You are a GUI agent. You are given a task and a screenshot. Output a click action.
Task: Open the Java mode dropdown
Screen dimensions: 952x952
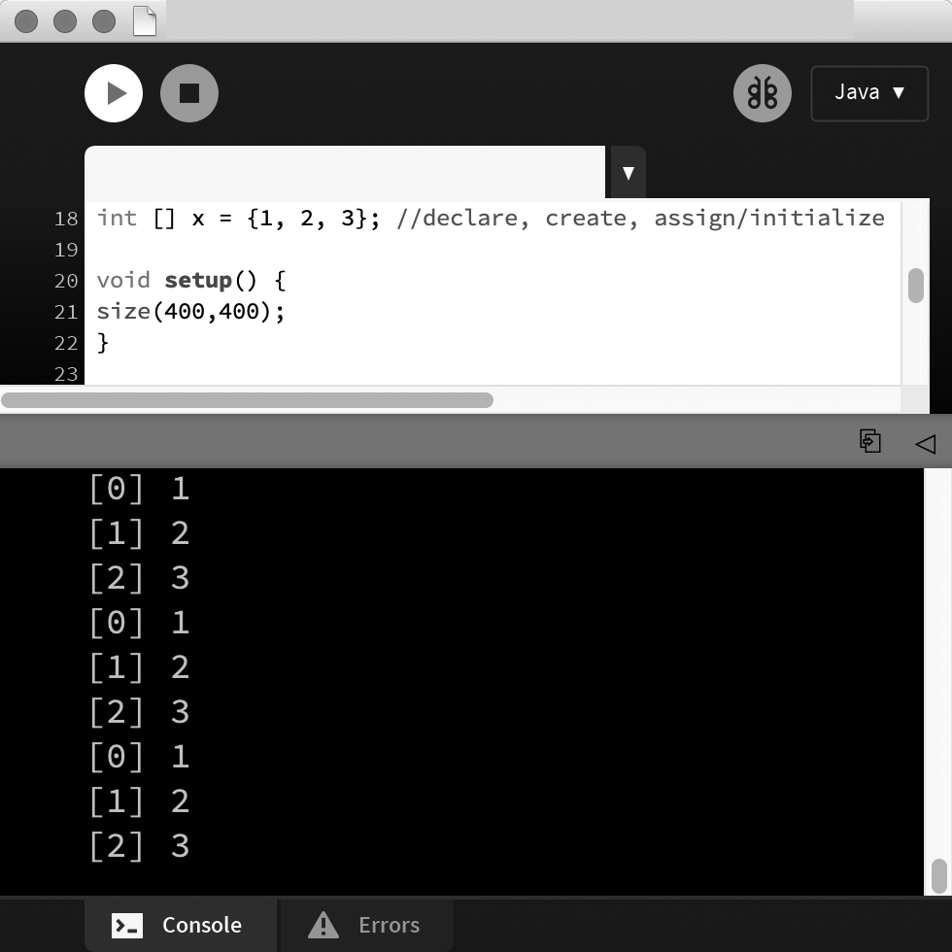869,93
